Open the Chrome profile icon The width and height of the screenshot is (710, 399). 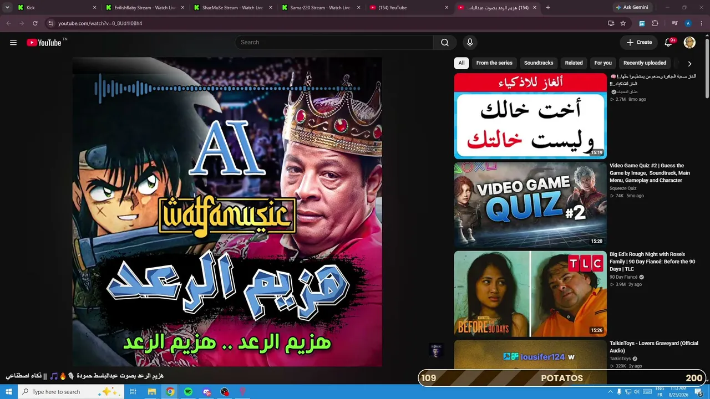688,23
